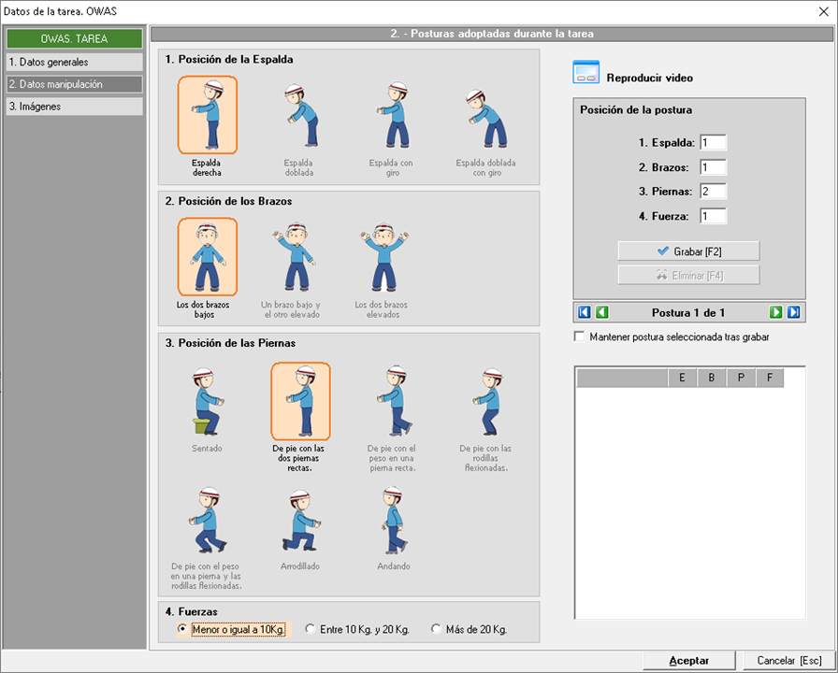Viewport: 838px width, 673px height.
Task: Select the 'Andando' walking posture icon
Action: 394,521
